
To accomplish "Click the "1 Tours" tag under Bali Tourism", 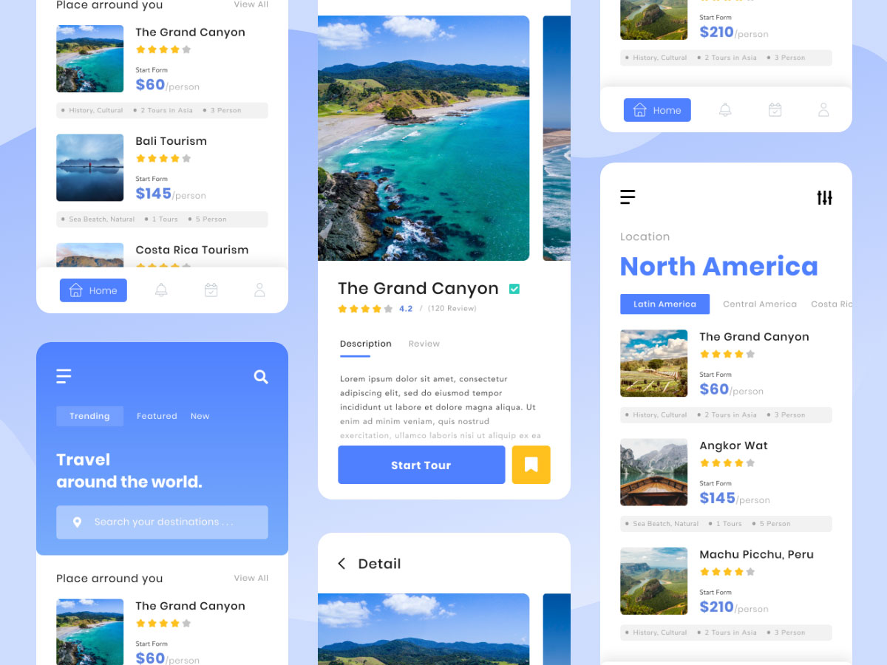I will tap(165, 219).
